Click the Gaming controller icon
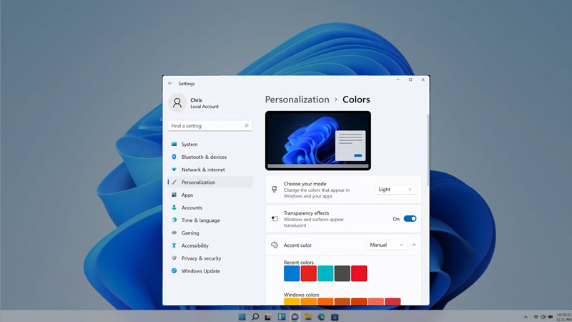The width and height of the screenshot is (572, 322). click(x=174, y=233)
